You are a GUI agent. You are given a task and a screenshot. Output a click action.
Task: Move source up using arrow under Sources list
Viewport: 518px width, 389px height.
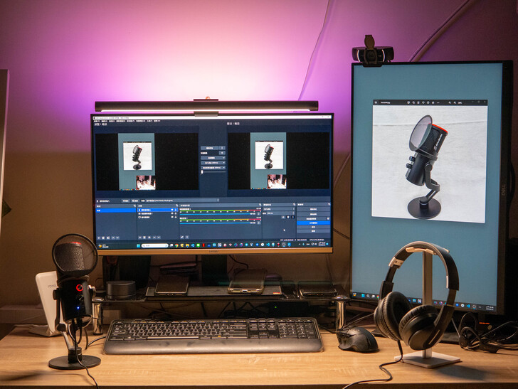click(x=154, y=238)
